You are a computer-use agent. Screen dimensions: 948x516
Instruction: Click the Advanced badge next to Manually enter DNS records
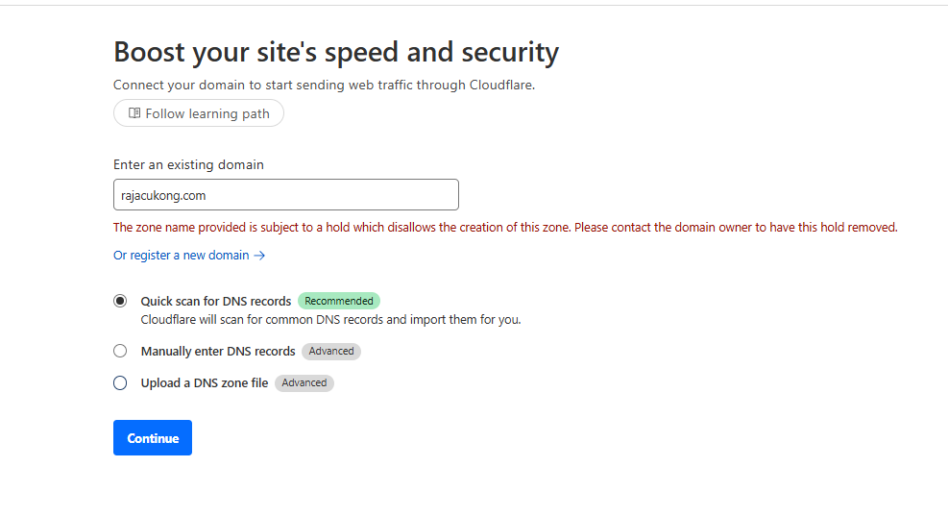pyautogui.click(x=331, y=352)
